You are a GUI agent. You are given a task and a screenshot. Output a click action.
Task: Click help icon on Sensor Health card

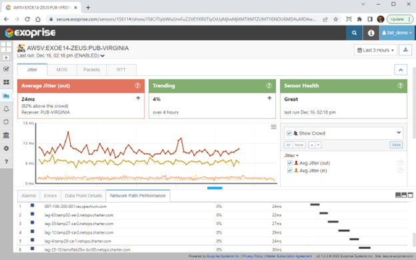pos(400,85)
